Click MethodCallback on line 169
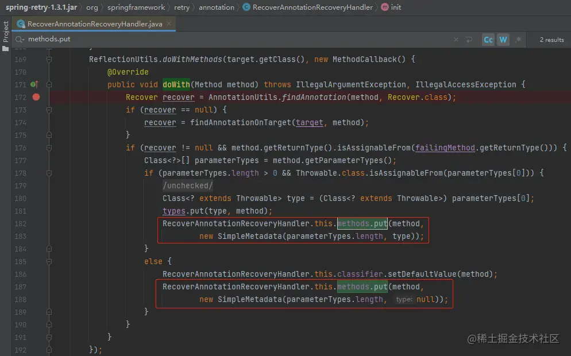 click(364, 59)
